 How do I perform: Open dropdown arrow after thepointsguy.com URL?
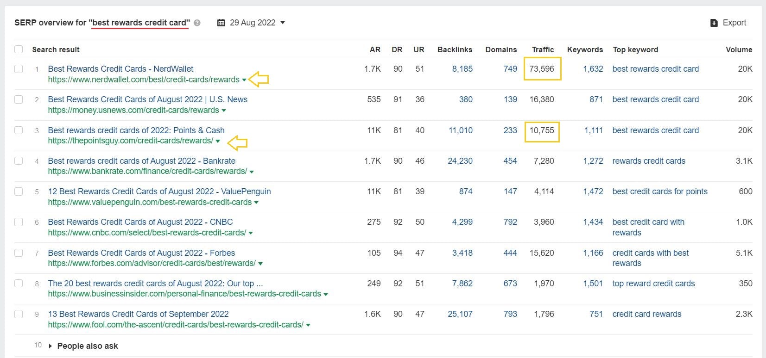click(x=218, y=141)
